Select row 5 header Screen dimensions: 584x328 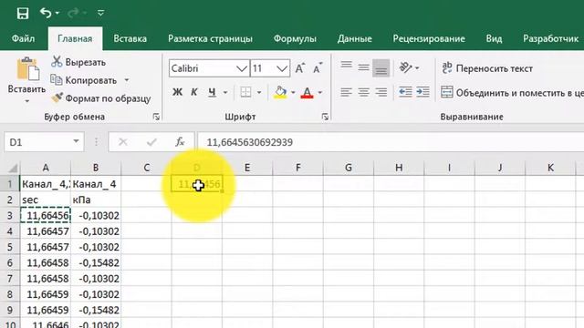10,247
